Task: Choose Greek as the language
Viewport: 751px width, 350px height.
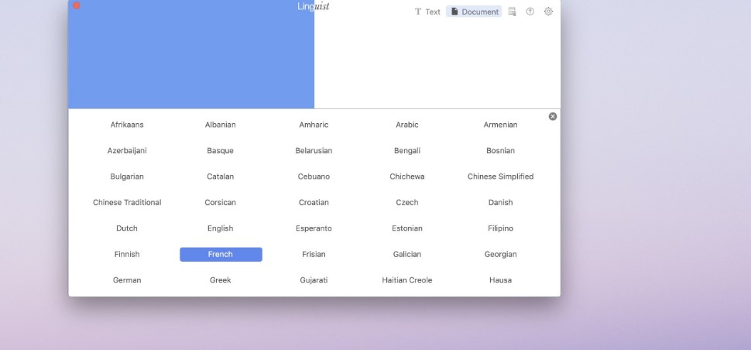Action: point(221,280)
